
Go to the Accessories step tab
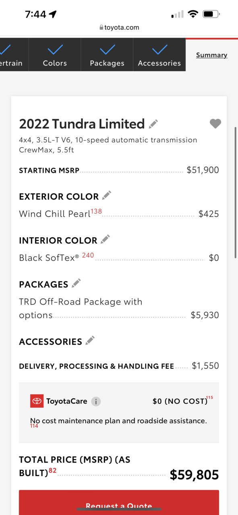point(159,55)
